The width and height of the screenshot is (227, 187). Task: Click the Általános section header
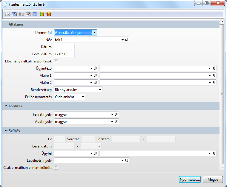111,24
